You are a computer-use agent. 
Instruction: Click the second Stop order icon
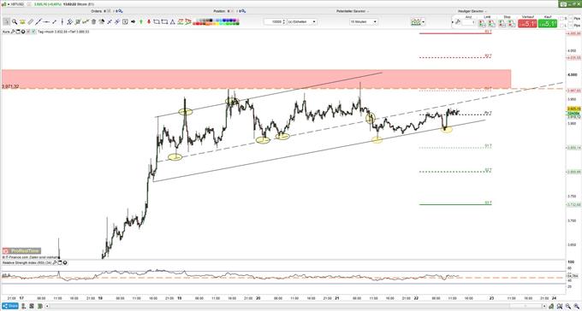click(512, 23)
